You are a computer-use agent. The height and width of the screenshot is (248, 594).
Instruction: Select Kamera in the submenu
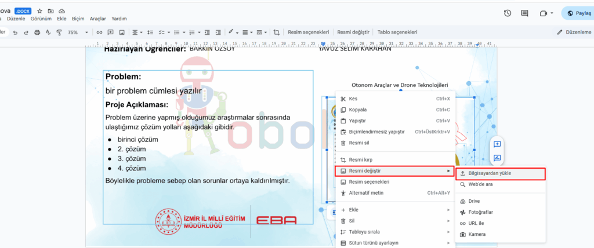[501, 234]
